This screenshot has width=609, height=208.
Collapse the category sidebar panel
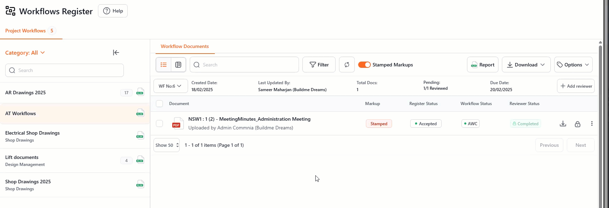(x=116, y=53)
